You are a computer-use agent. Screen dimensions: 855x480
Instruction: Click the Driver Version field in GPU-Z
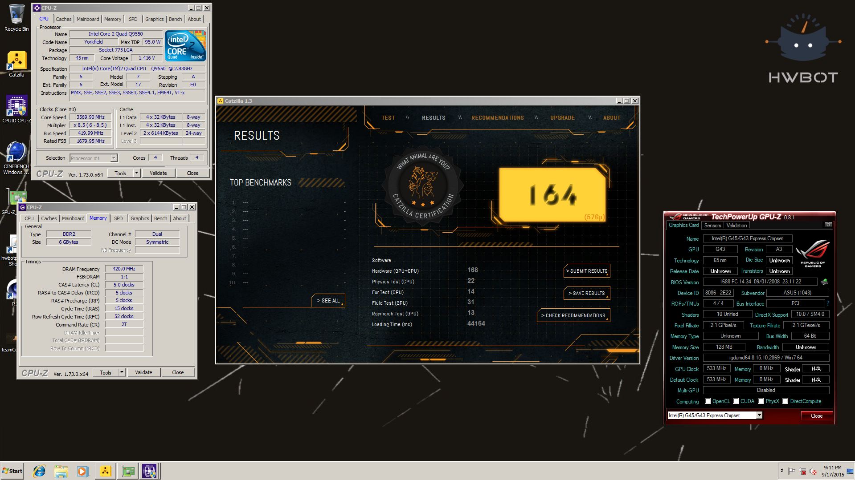click(766, 358)
